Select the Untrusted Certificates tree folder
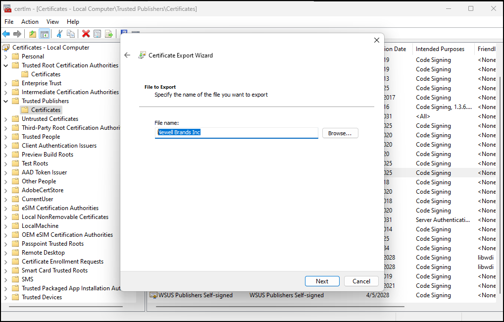The height and width of the screenshot is (322, 504). pos(50,119)
